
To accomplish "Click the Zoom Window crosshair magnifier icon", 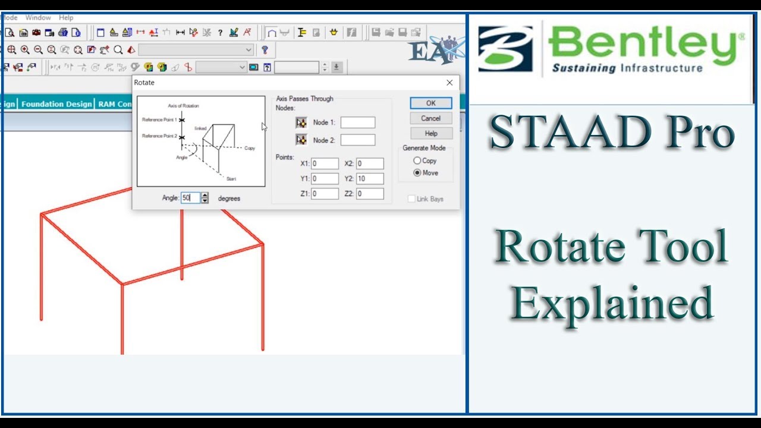I will tap(11, 50).
